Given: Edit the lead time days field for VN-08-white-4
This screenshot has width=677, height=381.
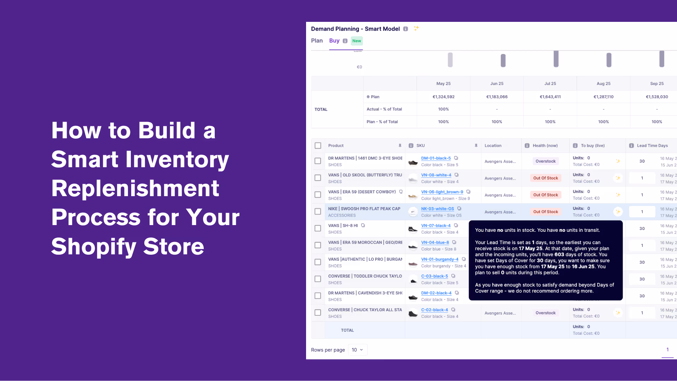Looking at the screenshot, I should (x=642, y=178).
